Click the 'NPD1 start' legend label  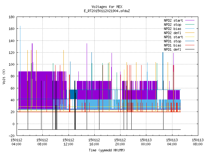173,37
